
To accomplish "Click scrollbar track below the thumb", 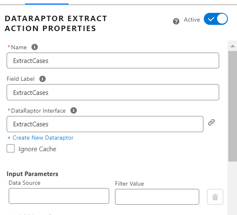I will (232, 188).
